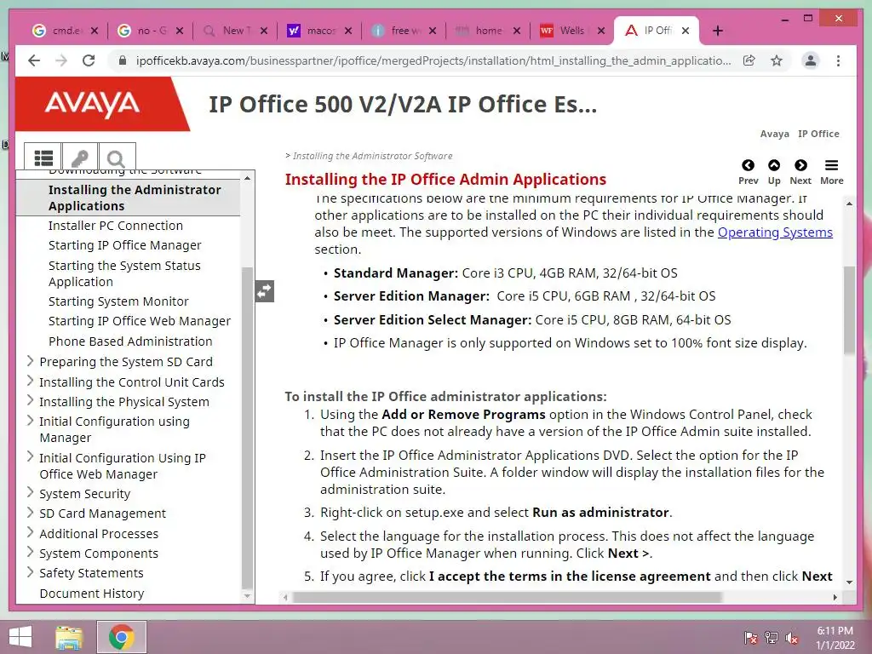
Task: Click Installing the Administrator Software breadcrumb
Action: [373, 156]
